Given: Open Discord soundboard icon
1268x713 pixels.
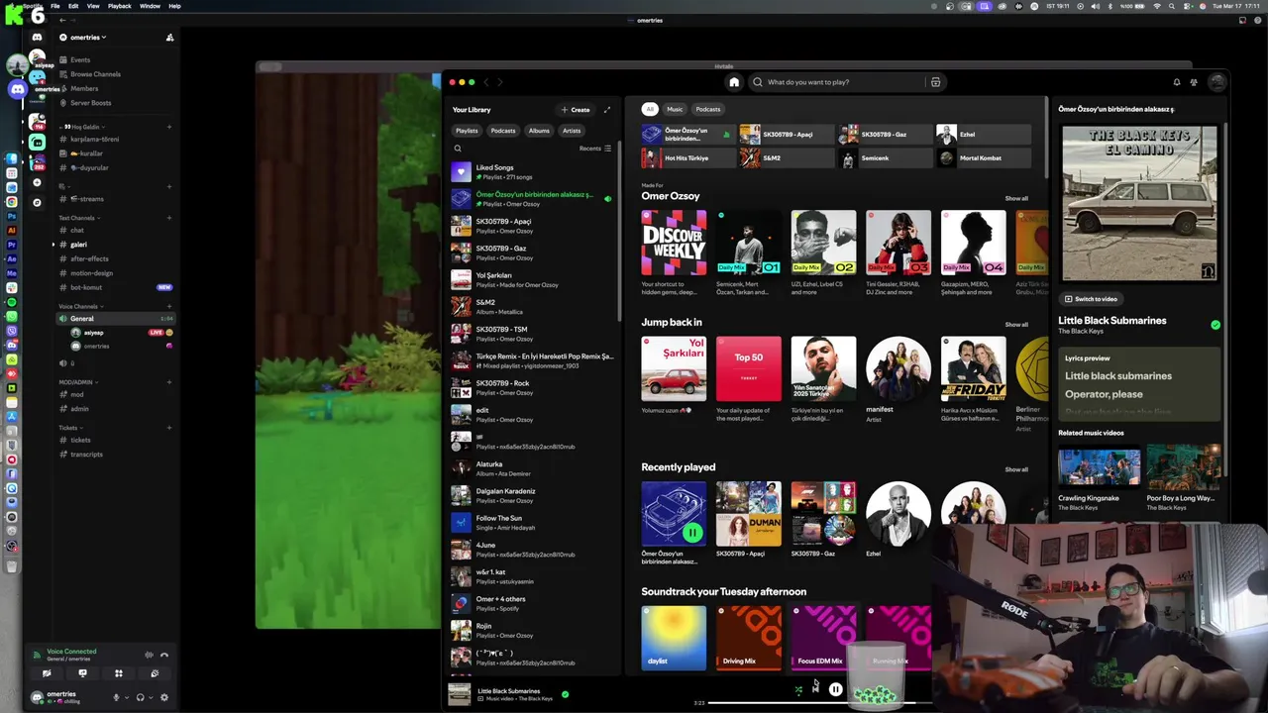Looking at the screenshot, I should (x=154, y=673).
